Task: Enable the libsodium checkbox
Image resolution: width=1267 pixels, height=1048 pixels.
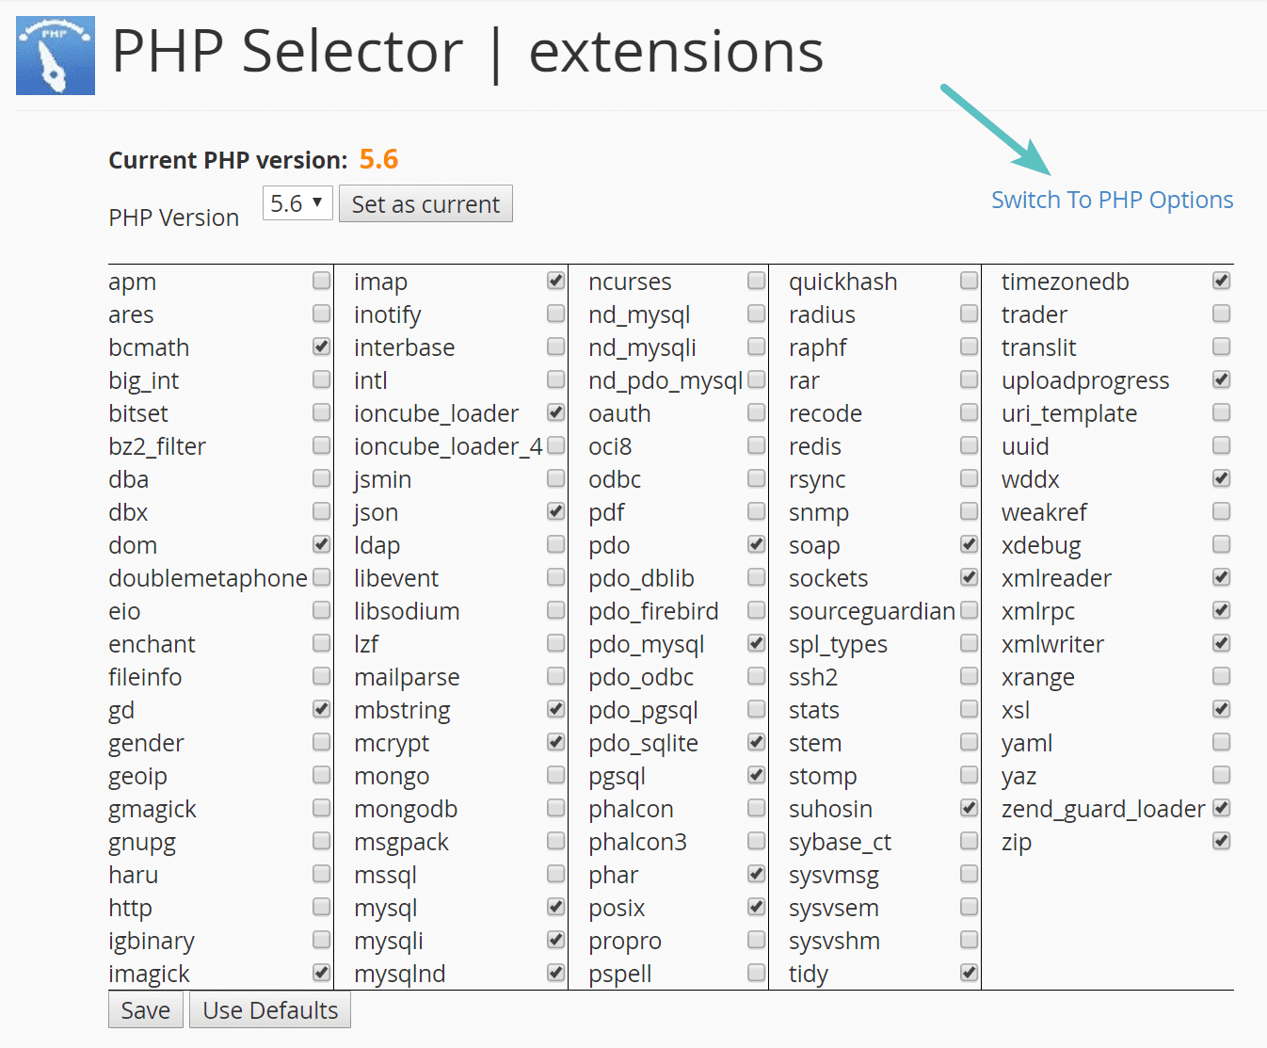Action: 556,610
